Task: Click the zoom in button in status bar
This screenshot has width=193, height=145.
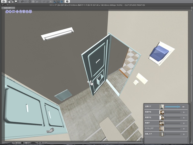Action: pyautogui.click(x=19, y=143)
